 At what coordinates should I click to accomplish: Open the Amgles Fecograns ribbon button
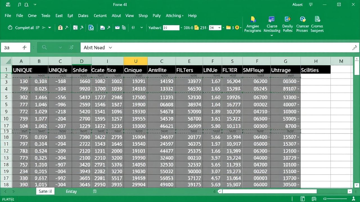click(x=253, y=25)
